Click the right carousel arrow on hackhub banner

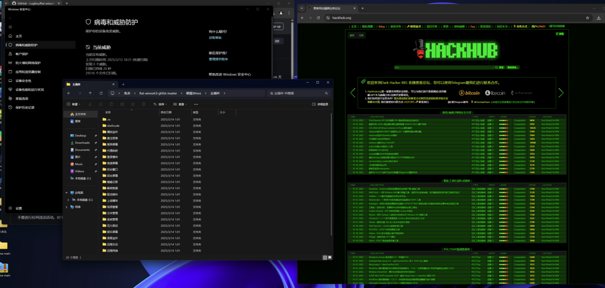coord(561,93)
